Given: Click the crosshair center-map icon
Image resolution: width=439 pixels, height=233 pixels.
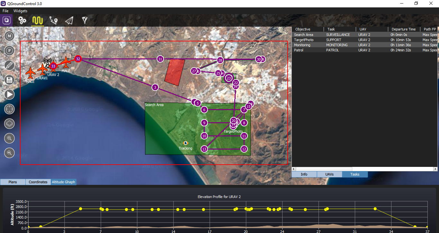Looking at the screenshot, I should tap(9, 109).
